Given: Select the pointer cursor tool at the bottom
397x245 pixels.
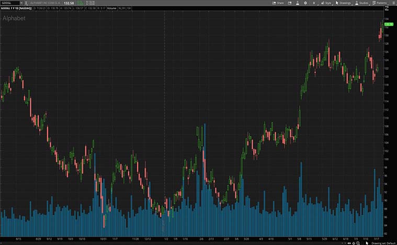Looking at the screenshot, I should click(x=367, y=243).
